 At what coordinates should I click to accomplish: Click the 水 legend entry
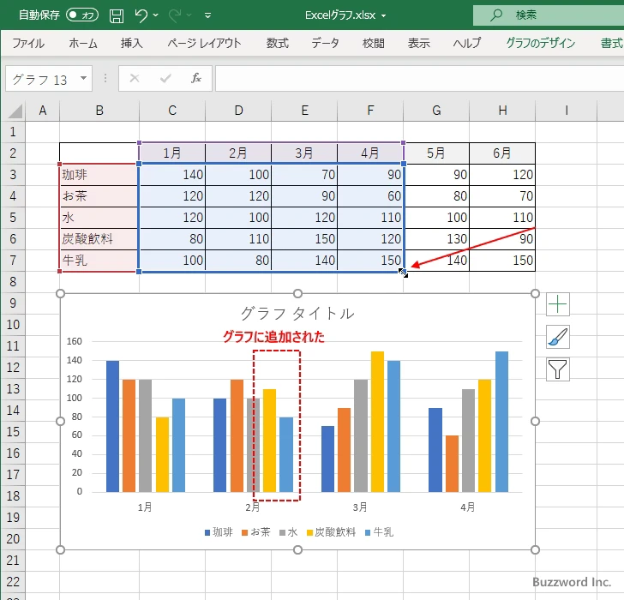coord(289,532)
